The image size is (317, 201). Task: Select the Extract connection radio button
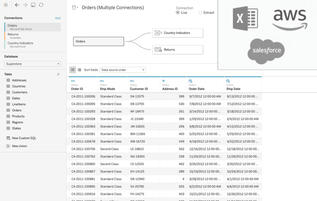click(x=200, y=12)
